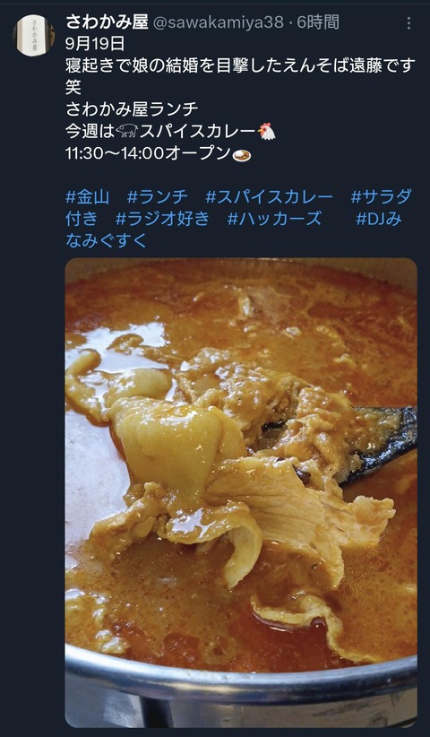
Task: Open the @sawakamiya38 handle link
Action: click(219, 22)
